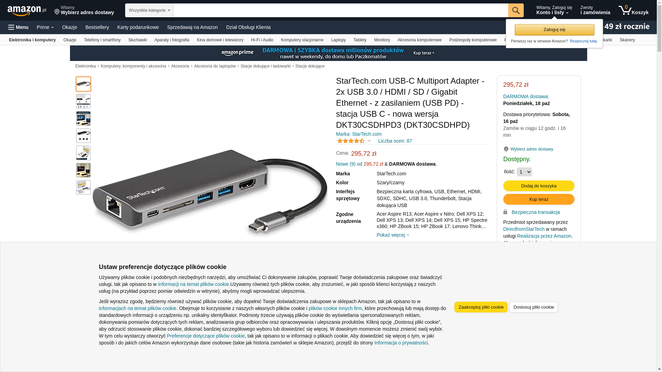
Task: Click the Zaakceptuj pliki cookie button
Action: point(481,307)
